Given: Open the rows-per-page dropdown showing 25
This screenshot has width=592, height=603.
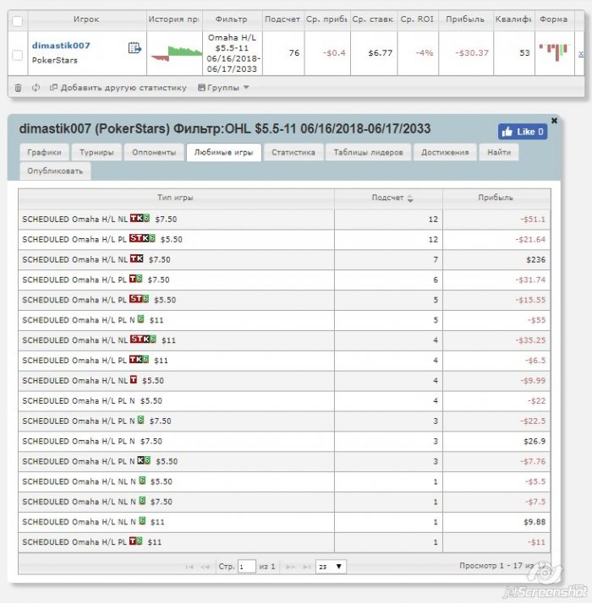Looking at the screenshot, I should pos(330,567).
